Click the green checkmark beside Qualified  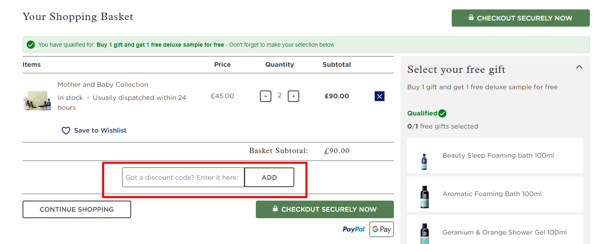click(x=441, y=113)
